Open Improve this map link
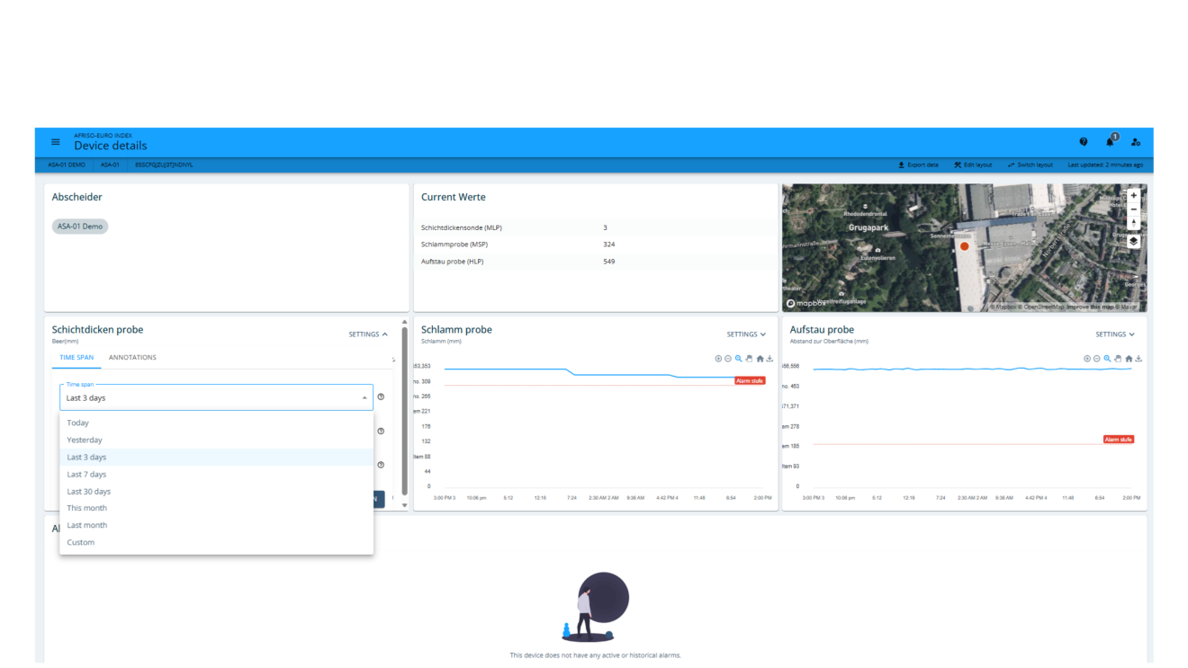The height and width of the screenshot is (668, 1188). click(x=1092, y=307)
